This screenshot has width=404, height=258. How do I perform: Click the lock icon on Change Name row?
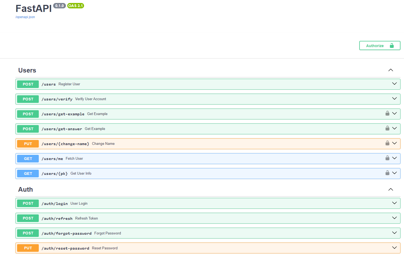387,143
